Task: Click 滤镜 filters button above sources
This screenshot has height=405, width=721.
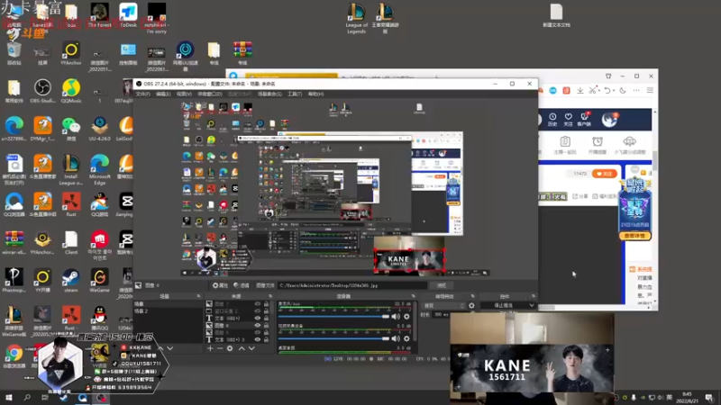Action: pyautogui.click(x=242, y=285)
